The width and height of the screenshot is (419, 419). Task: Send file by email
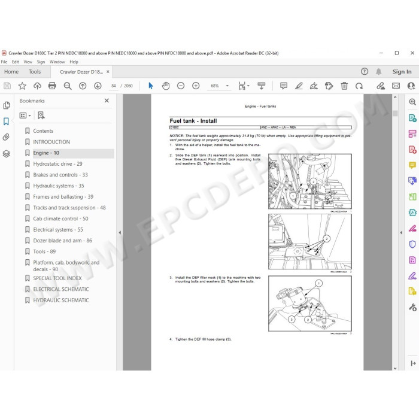tap(396, 86)
